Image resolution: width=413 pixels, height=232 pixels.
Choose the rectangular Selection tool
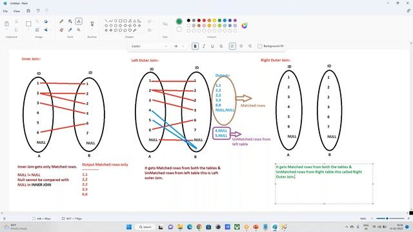(x=28, y=24)
